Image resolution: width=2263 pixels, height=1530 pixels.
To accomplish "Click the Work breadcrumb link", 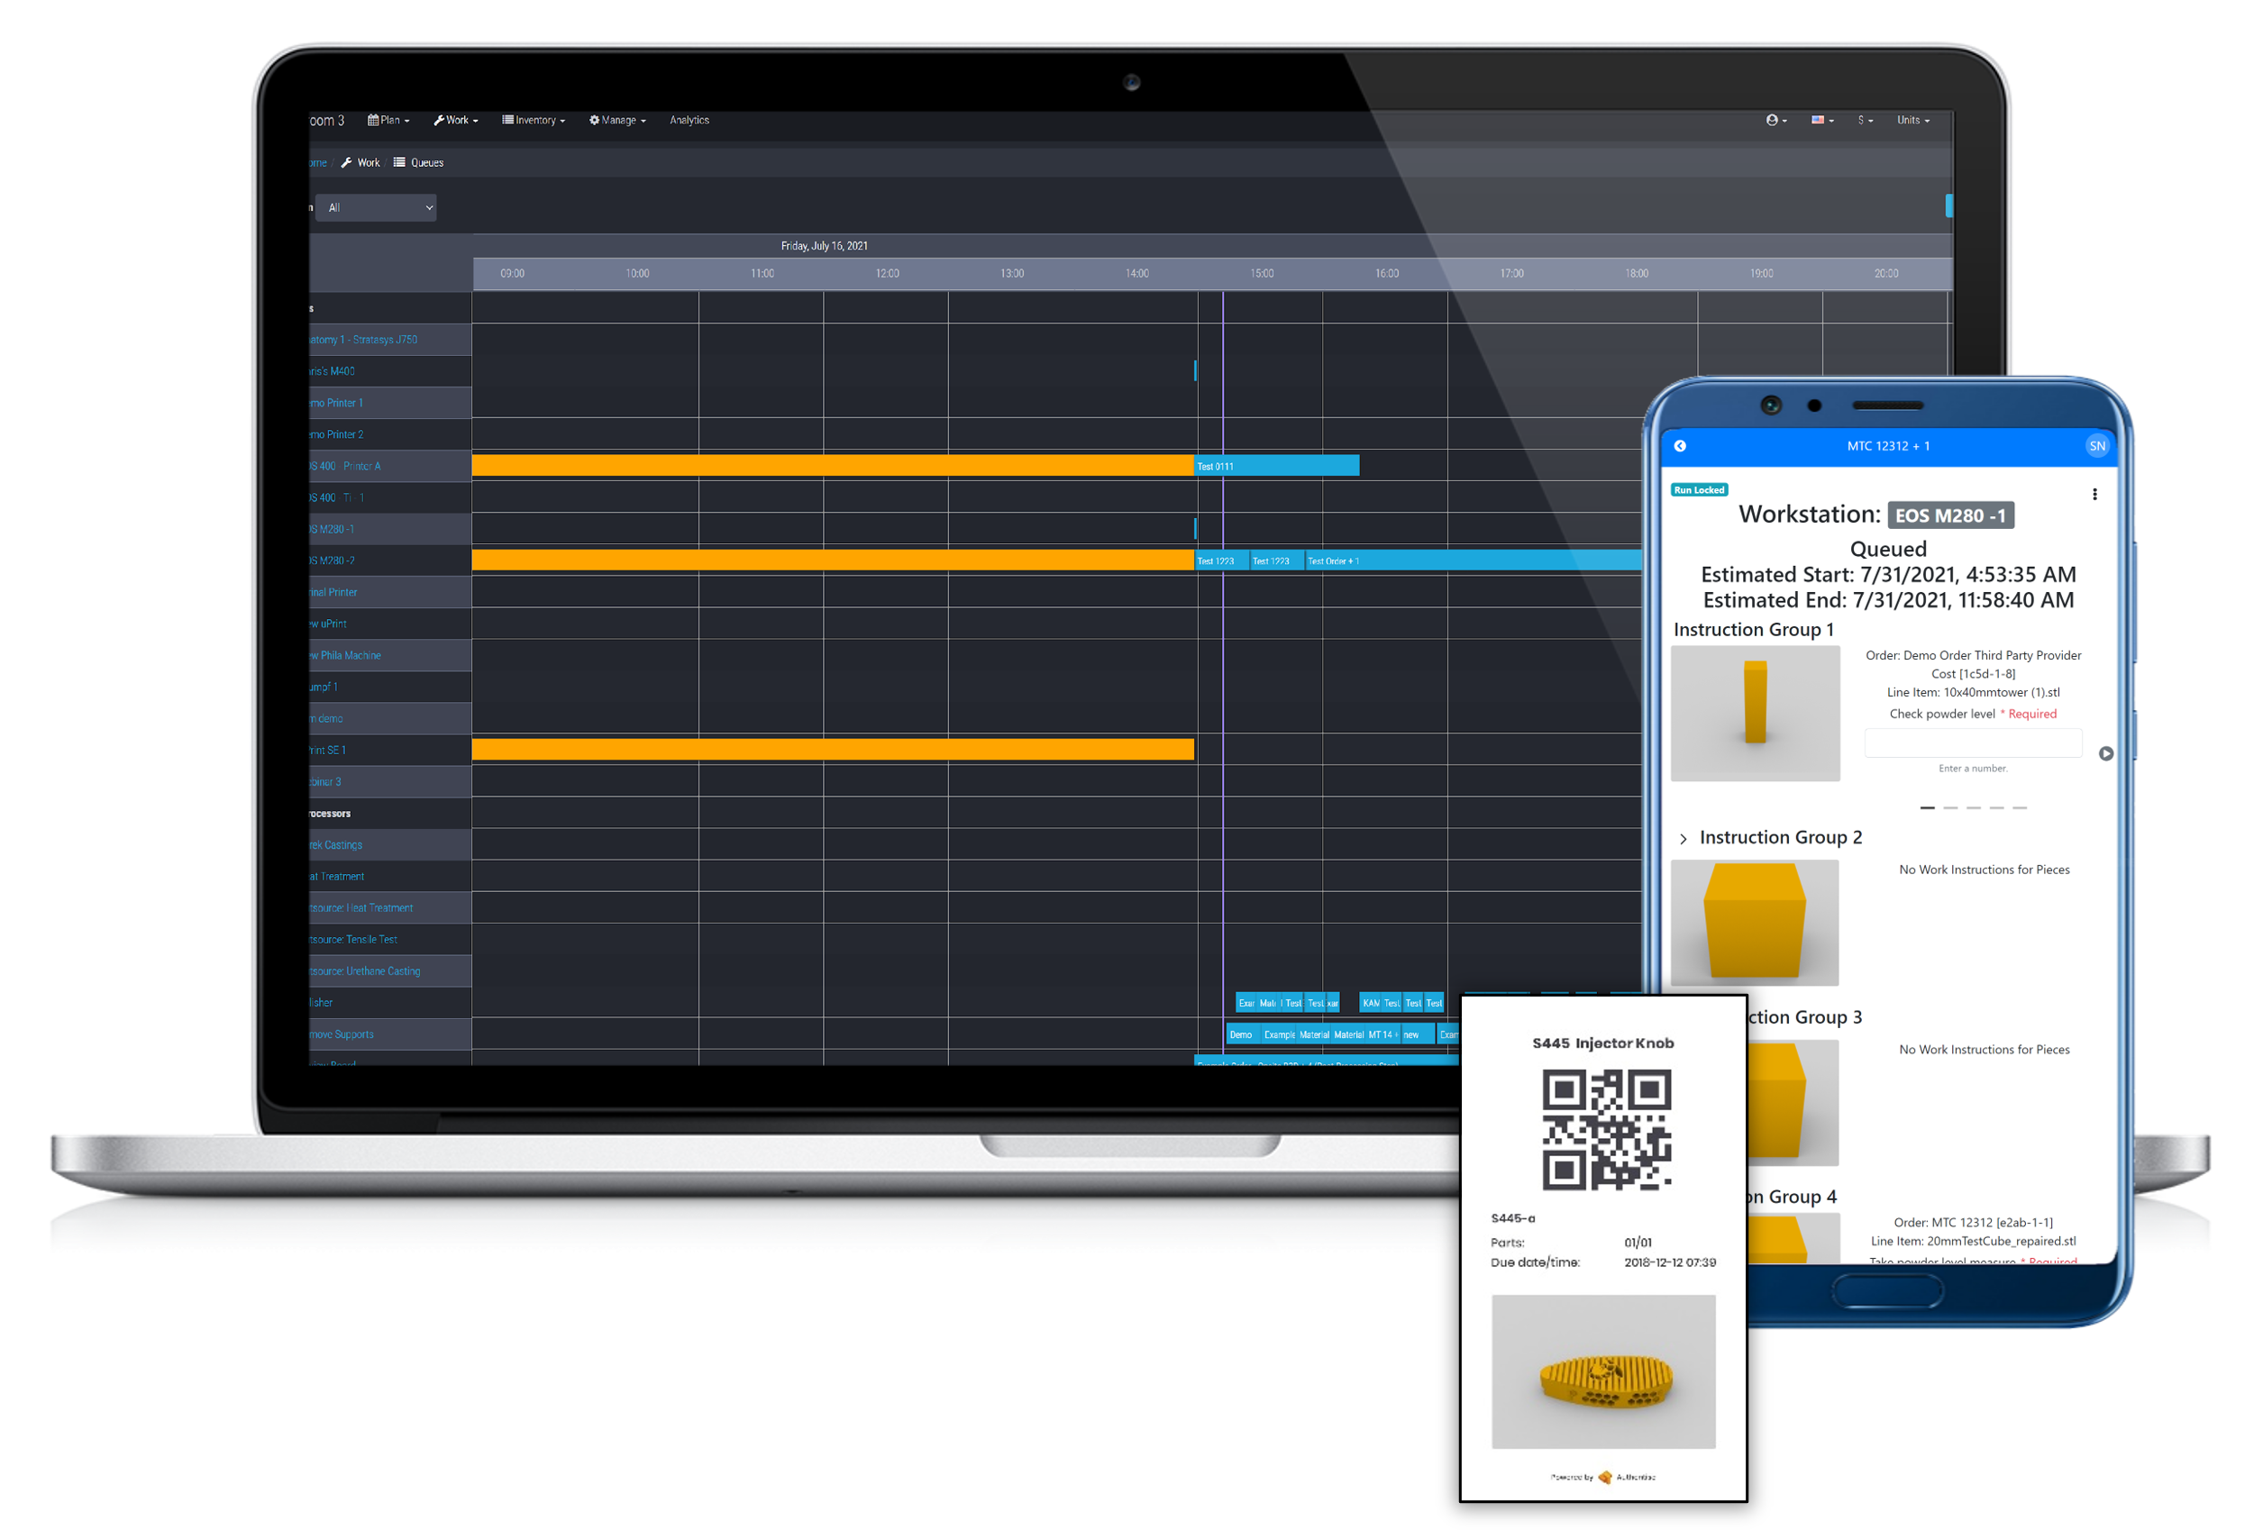I will coord(367,162).
